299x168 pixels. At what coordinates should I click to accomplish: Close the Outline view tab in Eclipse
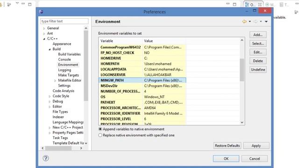260,5
